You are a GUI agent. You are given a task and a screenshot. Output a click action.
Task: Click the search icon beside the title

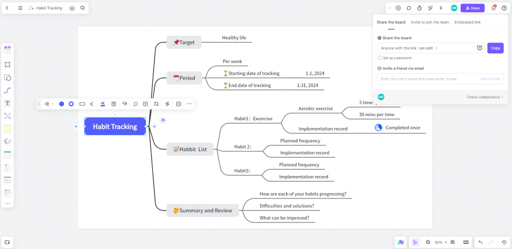(x=82, y=8)
